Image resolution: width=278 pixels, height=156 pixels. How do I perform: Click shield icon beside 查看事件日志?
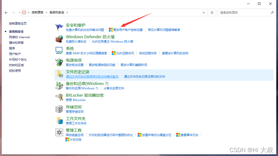178,135
